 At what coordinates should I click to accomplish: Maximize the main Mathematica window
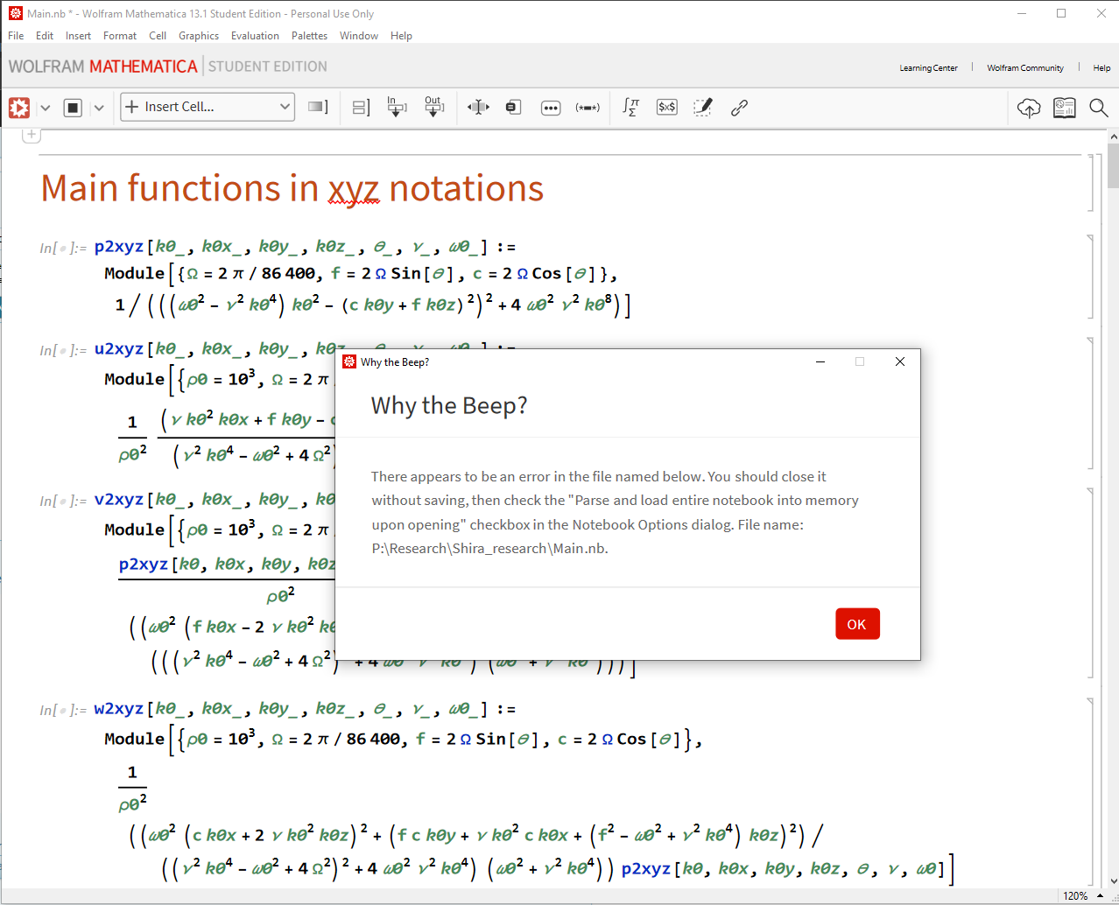coord(1061,13)
